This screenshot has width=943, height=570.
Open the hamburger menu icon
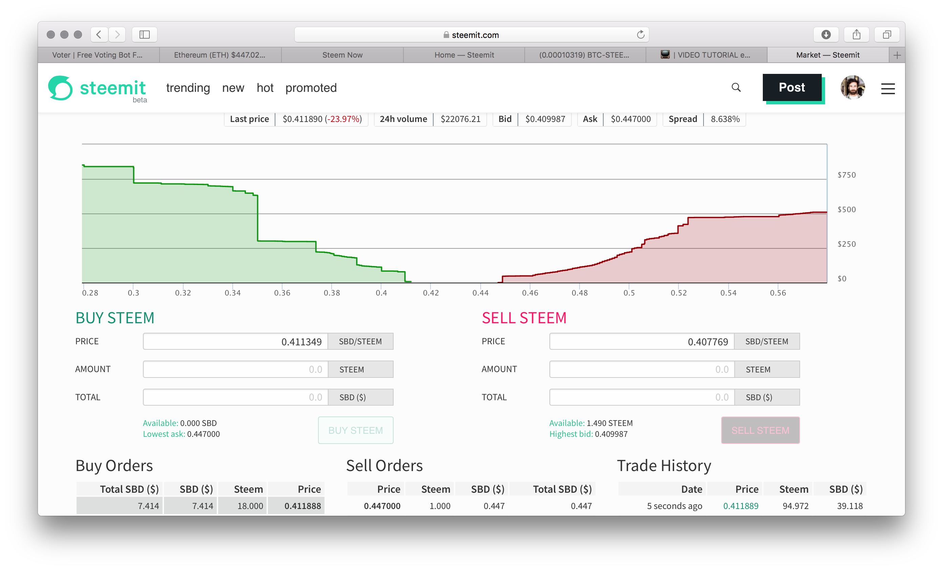click(x=888, y=89)
